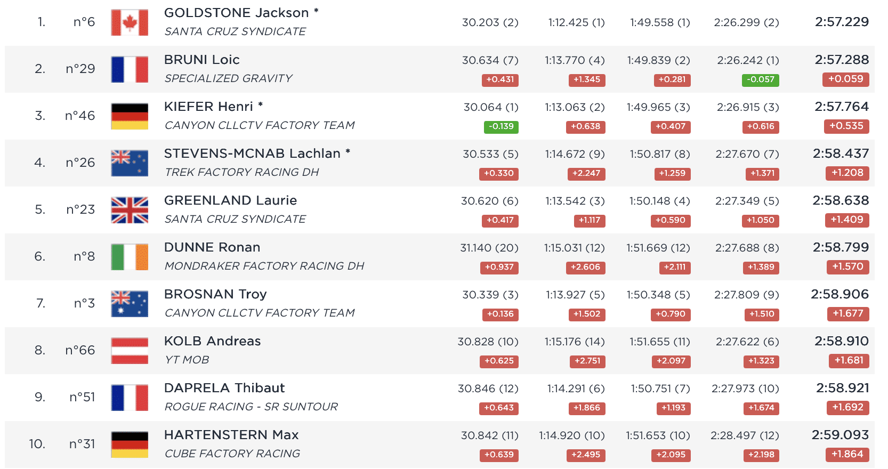Click the Austrian flag next to KOLB Andreas
The image size is (888, 469).
(x=130, y=351)
